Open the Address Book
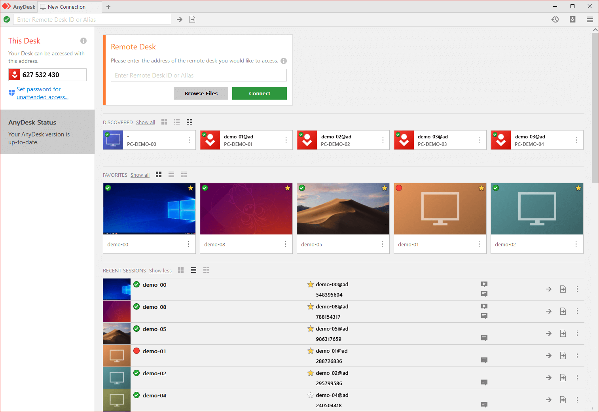Screen dimensions: 599x412 tap(572, 19)
